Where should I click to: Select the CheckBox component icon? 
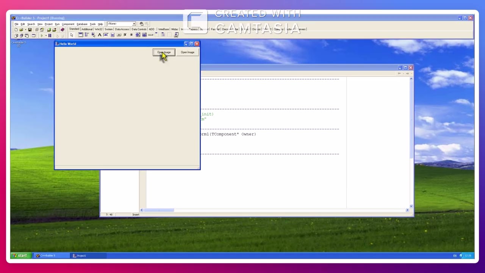tap(125, 35)
